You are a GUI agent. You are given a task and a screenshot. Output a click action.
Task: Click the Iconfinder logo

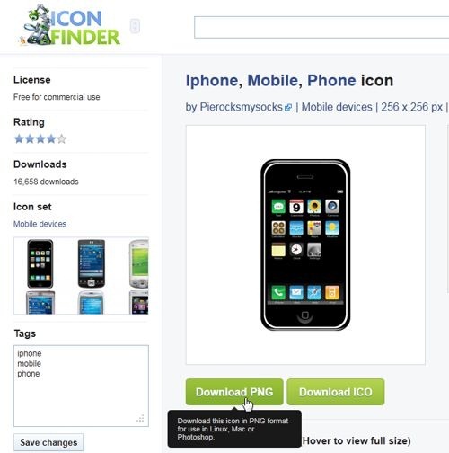click(x=70, y=25)
